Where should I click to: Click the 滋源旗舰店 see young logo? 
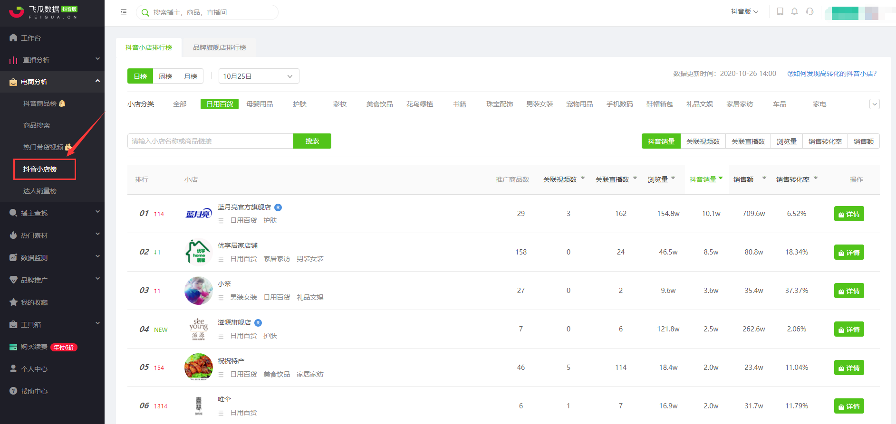coord(199,329)
